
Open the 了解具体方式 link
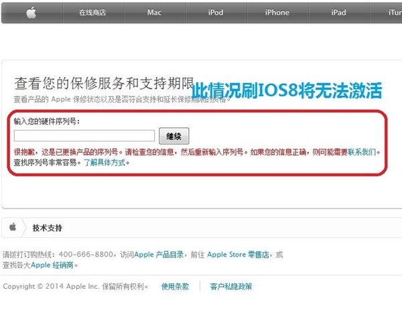105,163
